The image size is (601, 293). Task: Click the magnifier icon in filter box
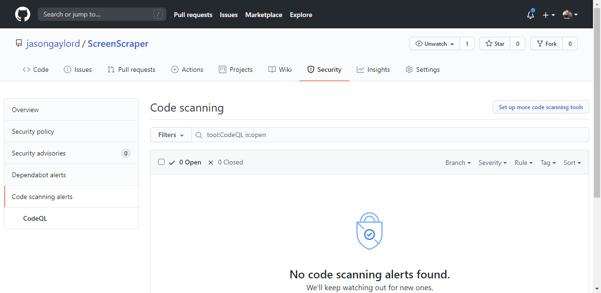(199, 135)
